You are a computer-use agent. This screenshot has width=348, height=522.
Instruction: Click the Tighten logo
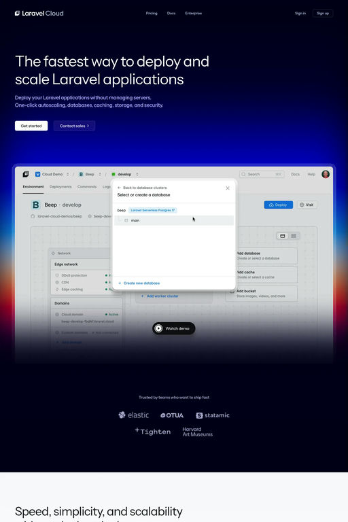(153, 432)
